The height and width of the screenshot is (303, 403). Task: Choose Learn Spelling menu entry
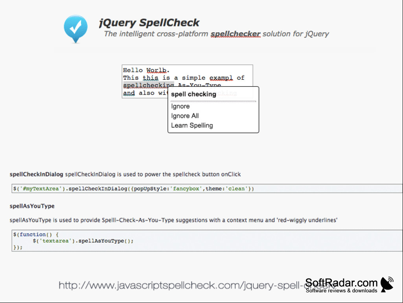coord(192,125)
